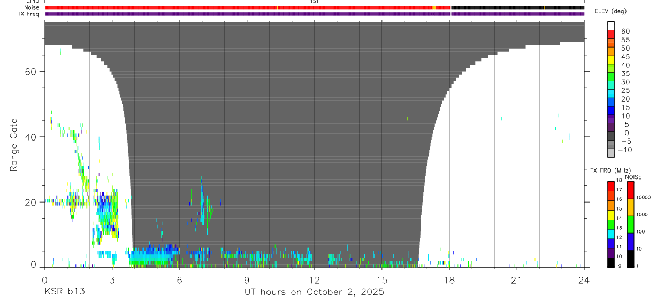Click the purple TX Freq strip at plot top
Screen dimensions: 657x303
point(314,14)
